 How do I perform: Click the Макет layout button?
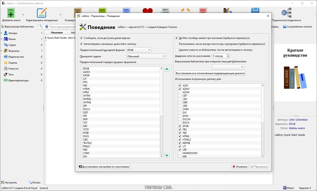pyautogui.click(x=288, y=188)
